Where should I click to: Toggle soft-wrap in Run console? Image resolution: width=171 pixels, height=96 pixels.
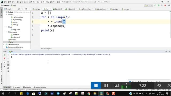pos(8,62)
